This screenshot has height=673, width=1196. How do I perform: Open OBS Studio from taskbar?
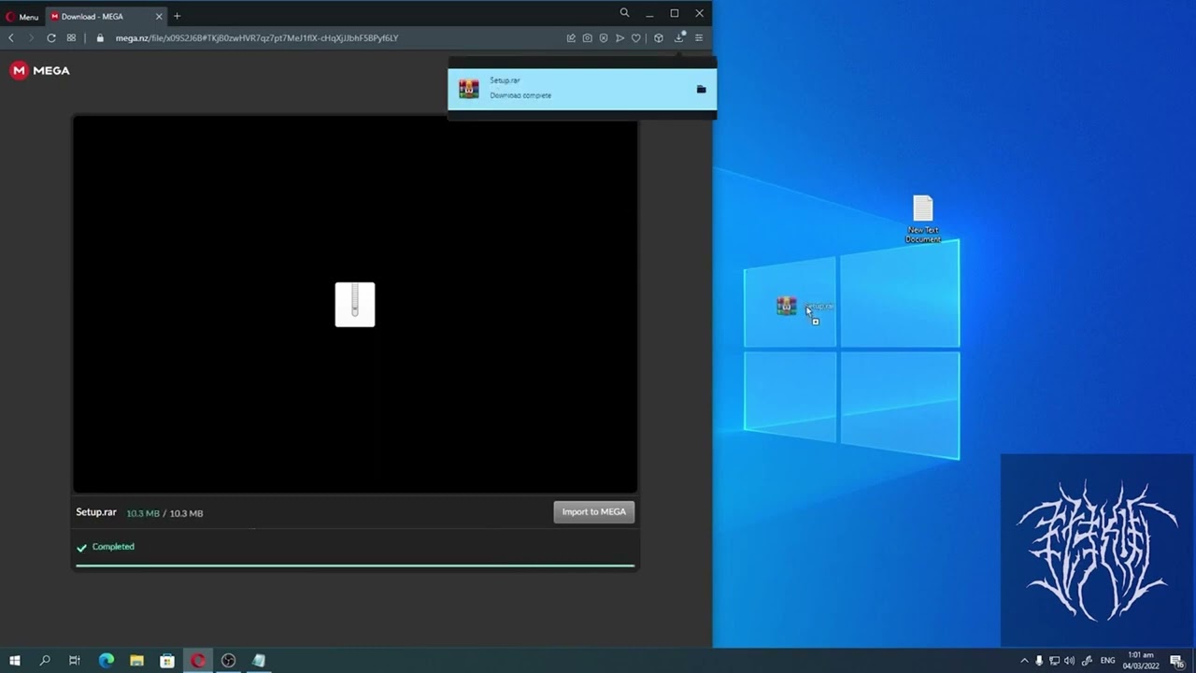click(x=229, y=661)
